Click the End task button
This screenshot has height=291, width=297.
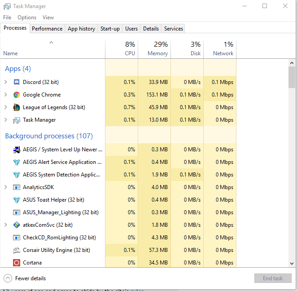[273, 278]
